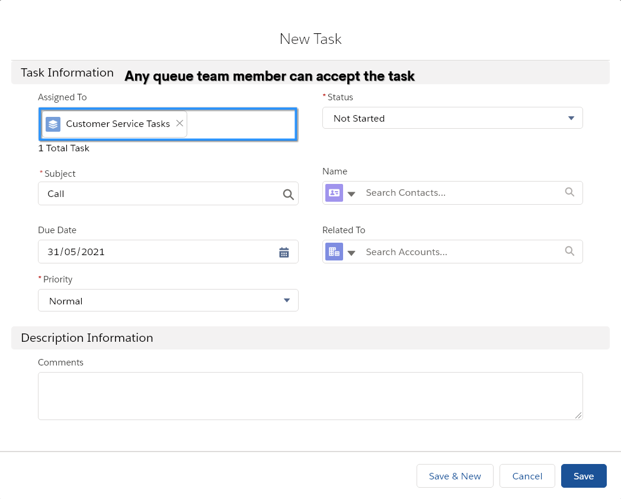Open the Priority dropdown showing Normal
The width and height of the screenshot is (621, 499).
168,301
